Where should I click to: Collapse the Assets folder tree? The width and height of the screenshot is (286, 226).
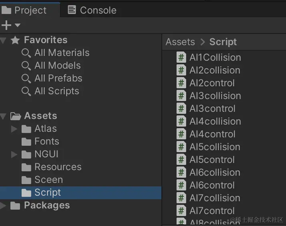pyautogui.click(x=3, y=116)
